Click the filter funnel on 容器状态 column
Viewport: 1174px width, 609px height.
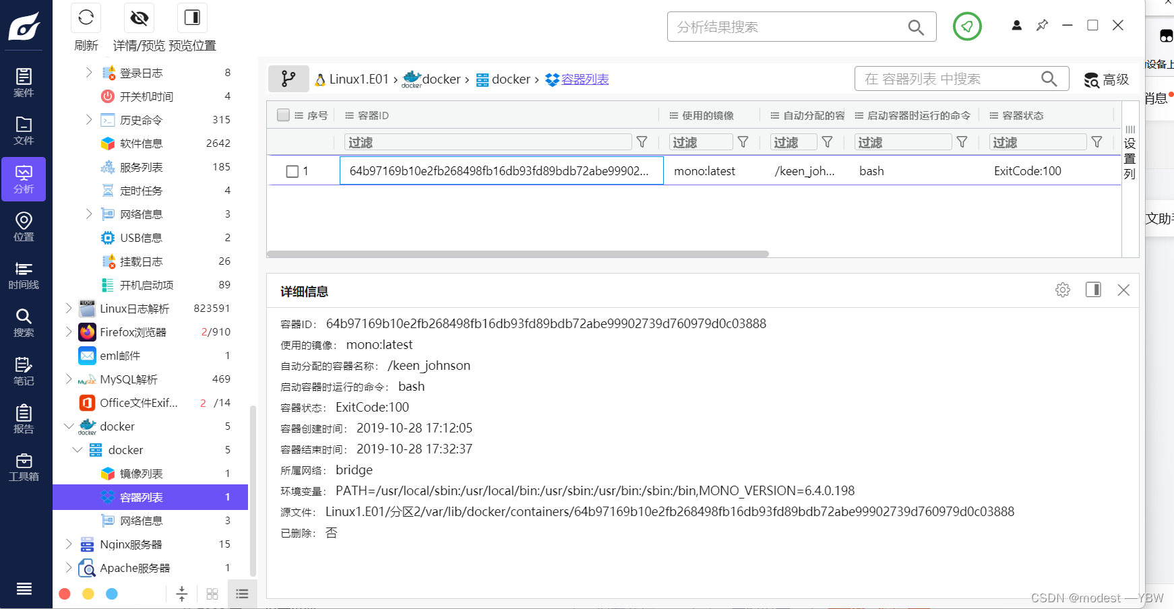(1097, 142)
